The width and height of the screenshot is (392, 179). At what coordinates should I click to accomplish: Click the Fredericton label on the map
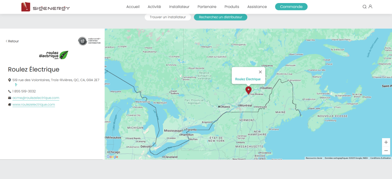[x=309, y=99]
